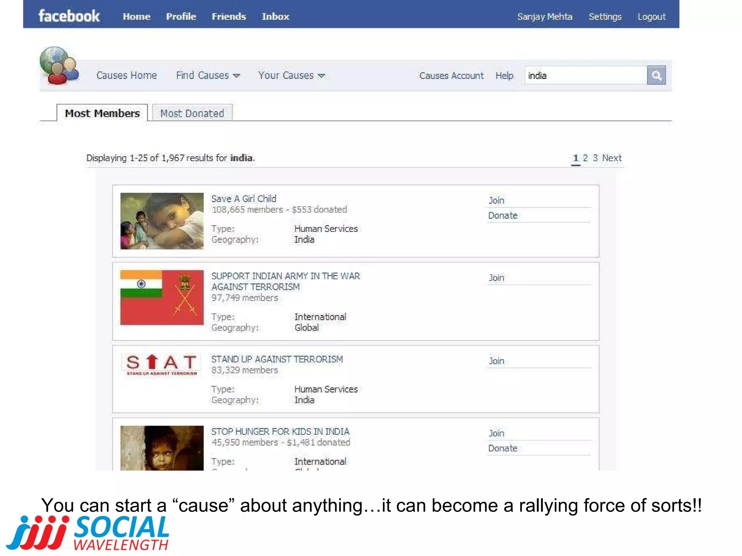
Task: Open Causes Account
Action: pos(451,76)
